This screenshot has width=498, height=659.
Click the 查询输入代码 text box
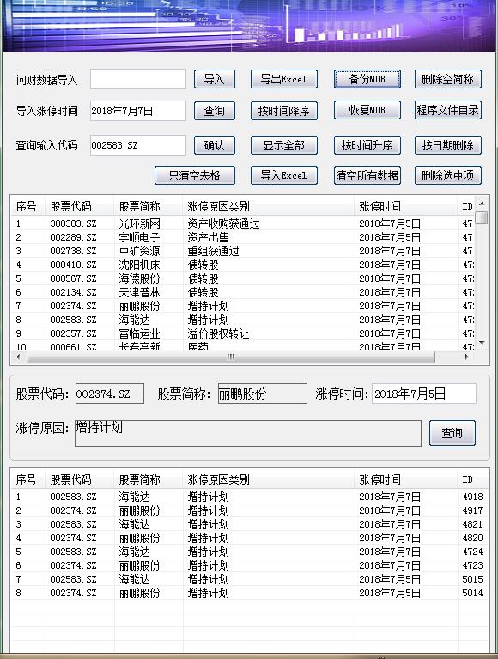[x=138, y=145]
